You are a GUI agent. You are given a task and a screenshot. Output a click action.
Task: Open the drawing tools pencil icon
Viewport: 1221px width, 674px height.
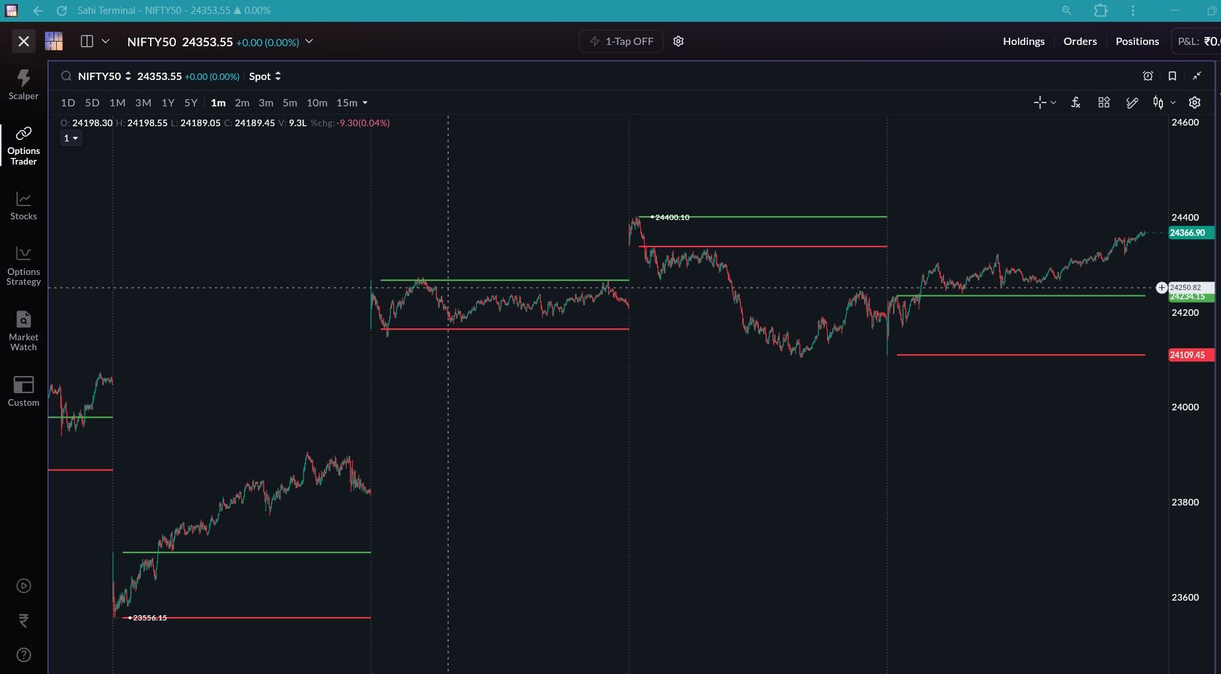tap(1132, 102)
